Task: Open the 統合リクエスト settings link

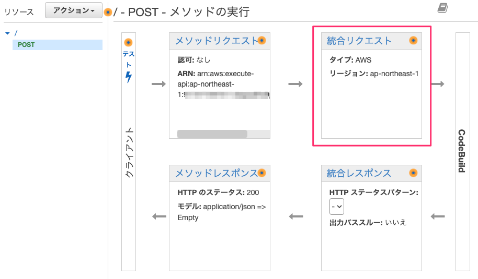Action: [x=359, y=41]
